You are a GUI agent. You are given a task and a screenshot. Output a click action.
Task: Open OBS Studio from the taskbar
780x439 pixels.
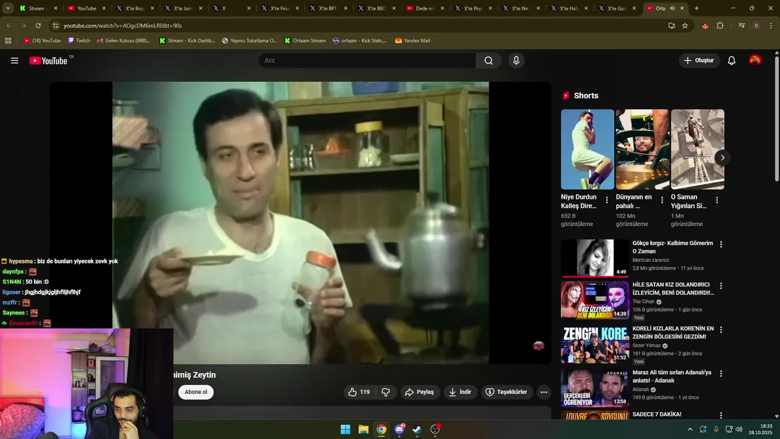[x=435, y=429]
